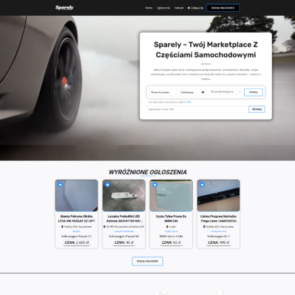
Task: Click featured star badge on Maska Pokrywa Silnika card
Action: [60, 185]
